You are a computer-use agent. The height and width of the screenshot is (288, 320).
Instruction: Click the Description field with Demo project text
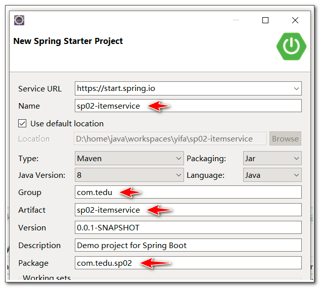tap(188, 245)
